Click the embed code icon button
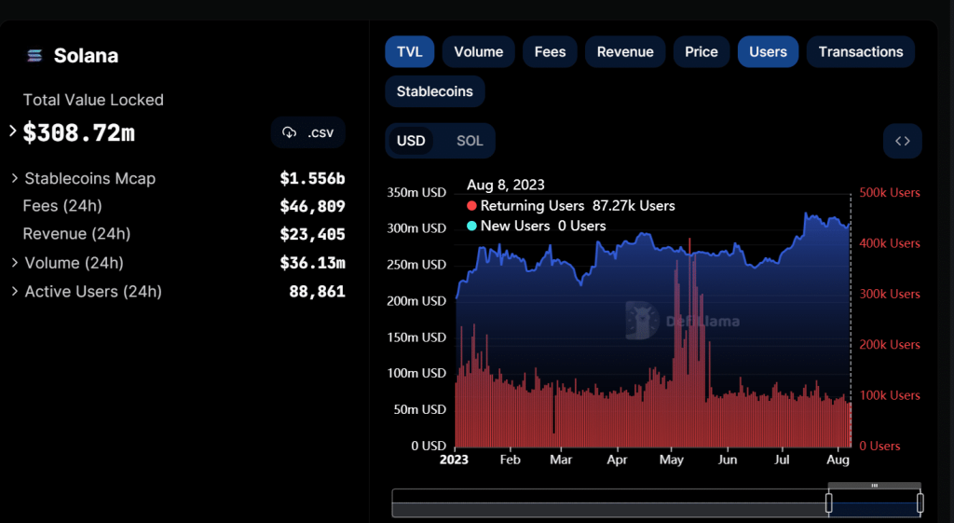The height and width of the screenshot is (523, 954). [902, 141]
